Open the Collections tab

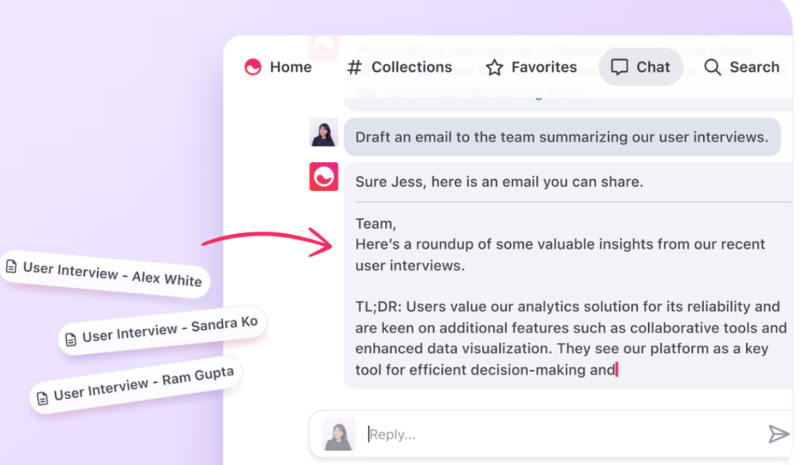(400, 67)
